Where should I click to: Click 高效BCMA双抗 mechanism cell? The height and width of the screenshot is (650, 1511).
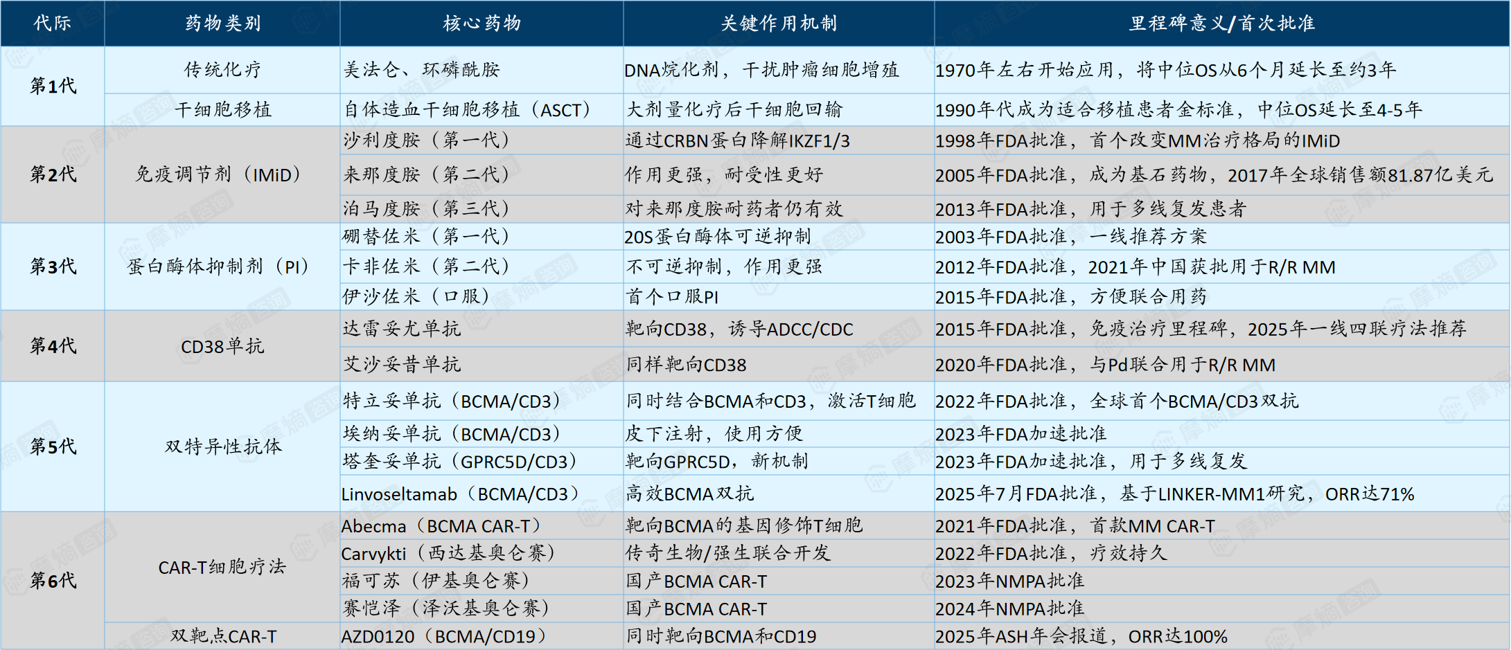[779, 494]
